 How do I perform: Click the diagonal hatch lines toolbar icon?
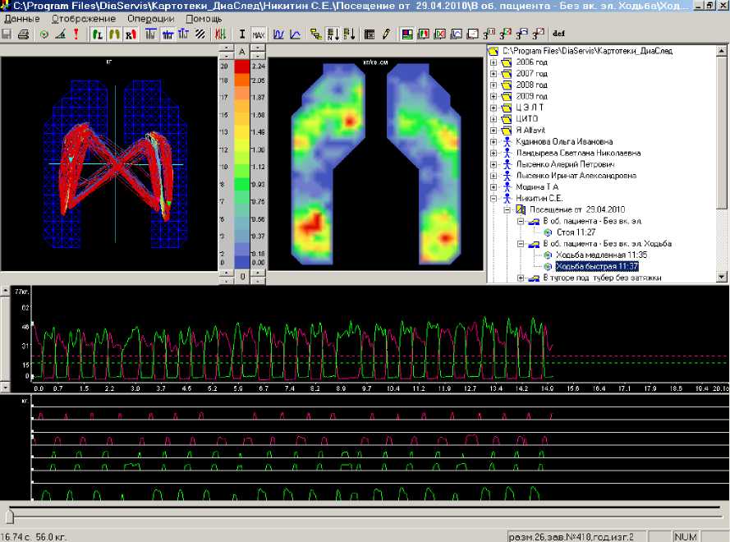[200, 34]
